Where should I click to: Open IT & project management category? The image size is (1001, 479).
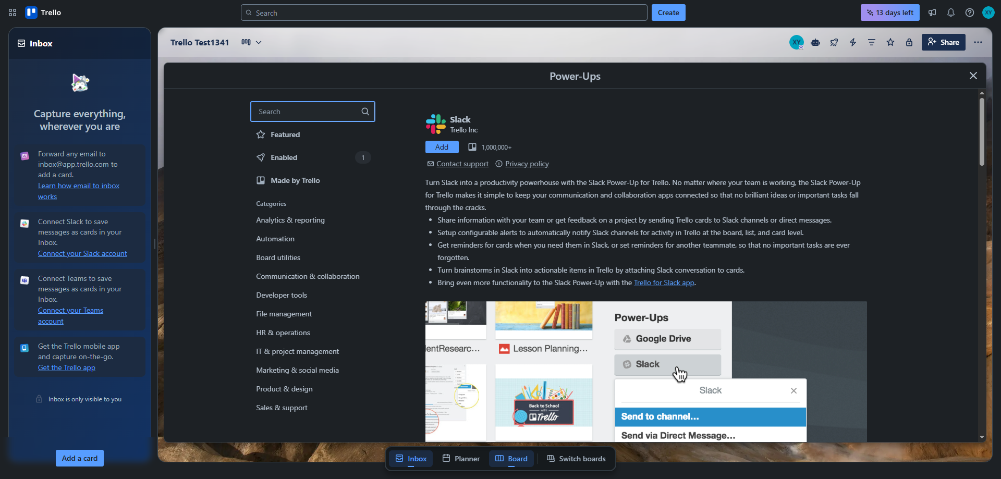pyautogui.click(x=297, y=351)
